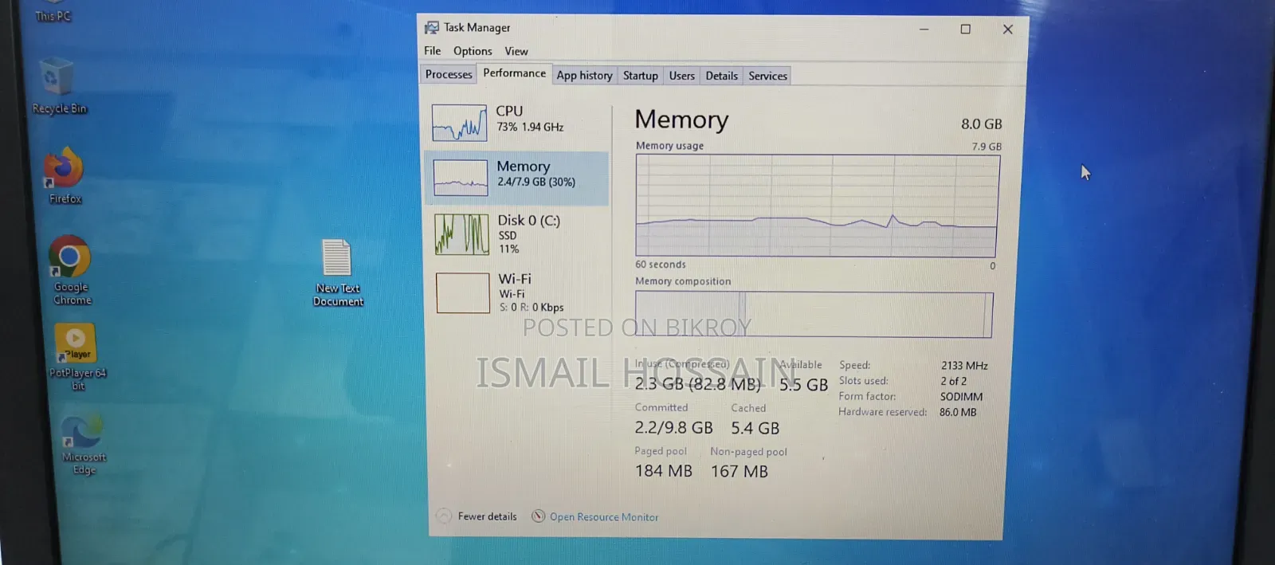This screenshot has height=565, width=1275.
Task: Click the '184 MB' Paged pool value
Action: tap(664, 471)
